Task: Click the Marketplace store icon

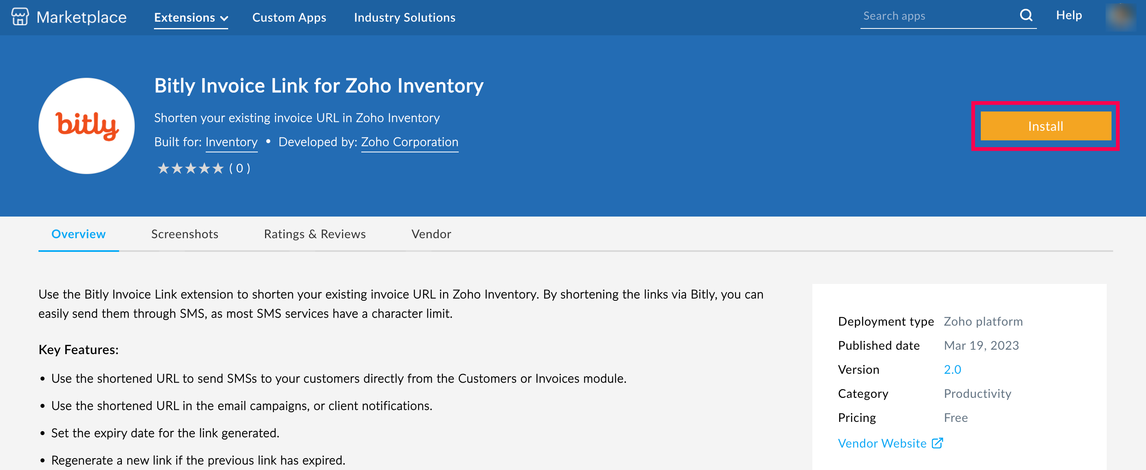Action: point(20,17)
